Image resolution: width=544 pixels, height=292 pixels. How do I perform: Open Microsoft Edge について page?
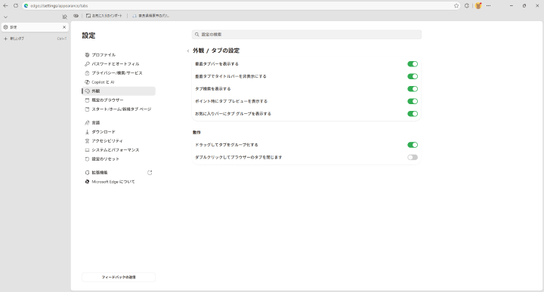click(x=119, y=182)
